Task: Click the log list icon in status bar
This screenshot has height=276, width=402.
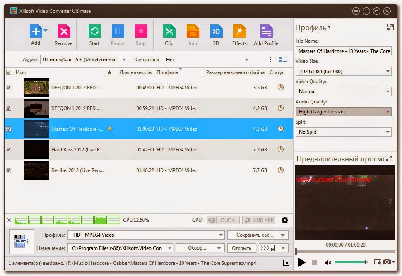Action: pyautogui.click(x=286, y=263)
